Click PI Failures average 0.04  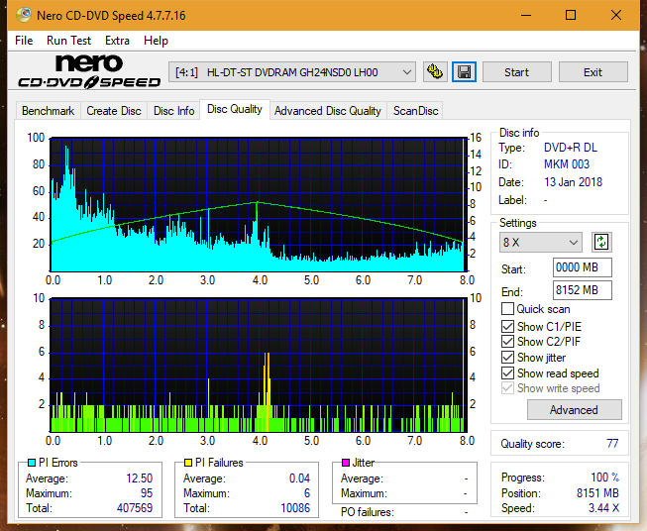pyautogui.click(x=299, y=478)
